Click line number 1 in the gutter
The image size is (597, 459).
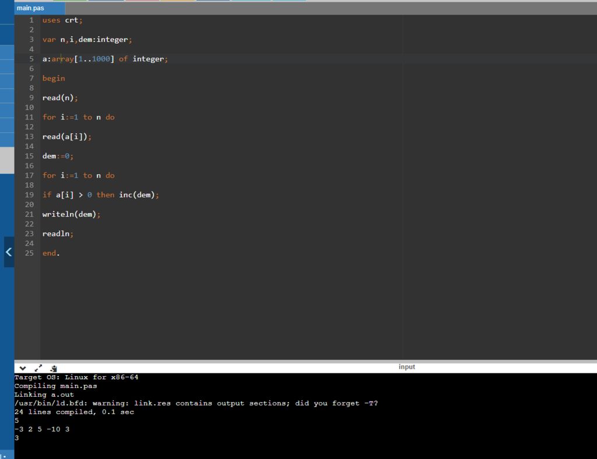coord(31,20)
